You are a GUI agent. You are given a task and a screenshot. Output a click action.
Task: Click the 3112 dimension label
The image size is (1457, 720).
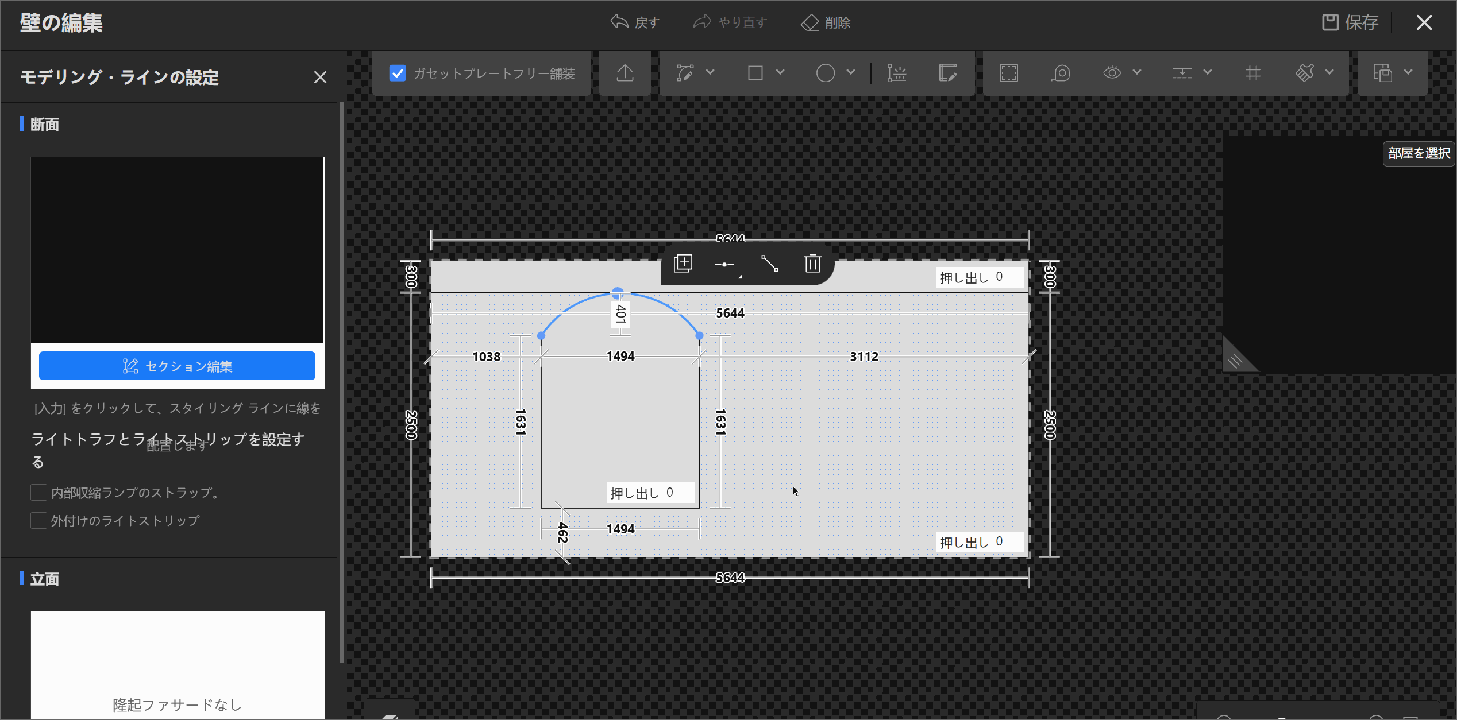click(x=864, y=357)
